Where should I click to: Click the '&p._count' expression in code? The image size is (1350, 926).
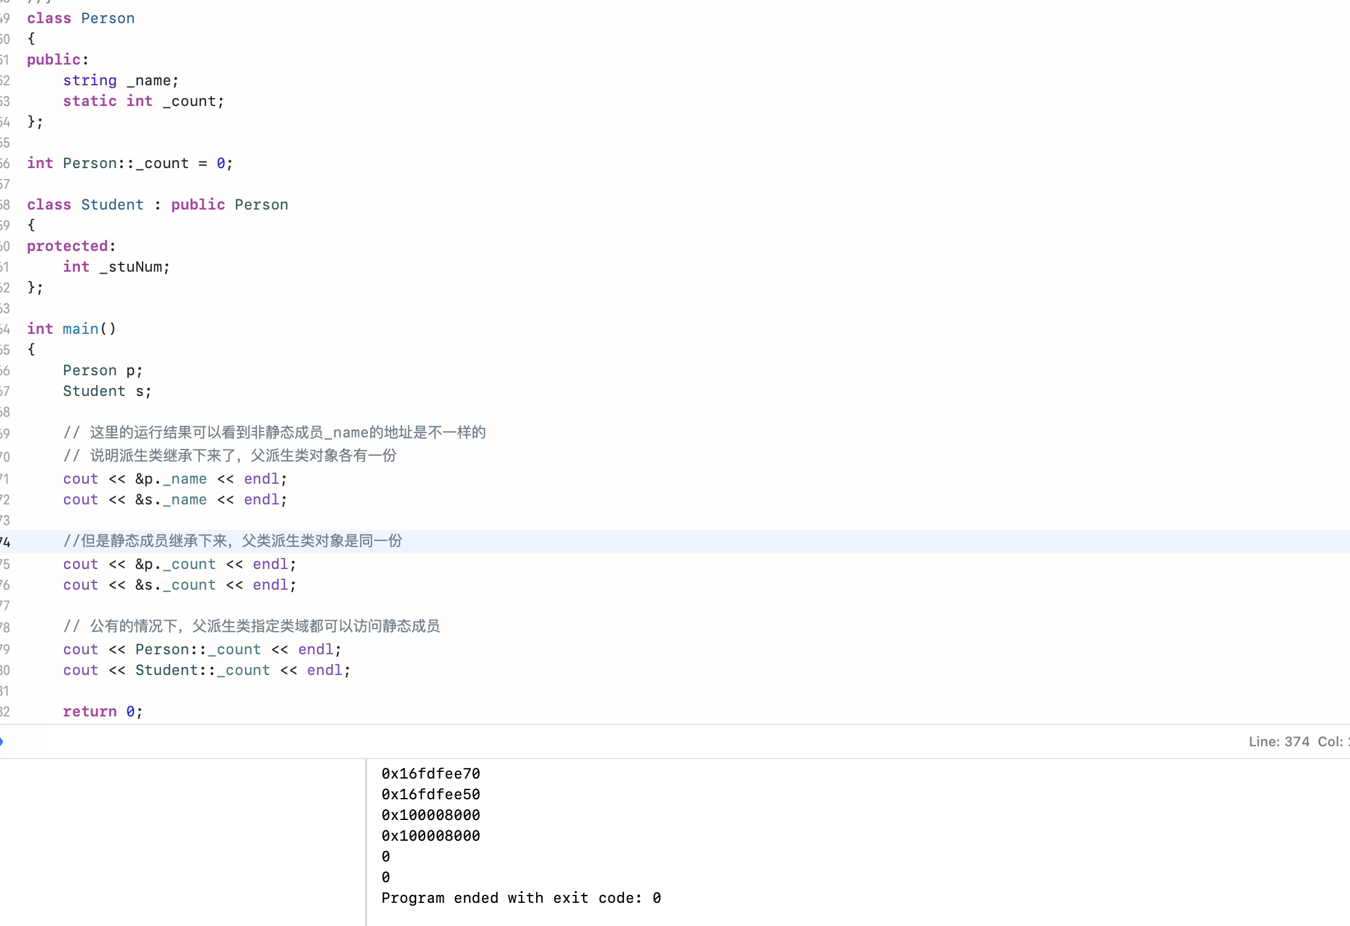coord(175,564)
